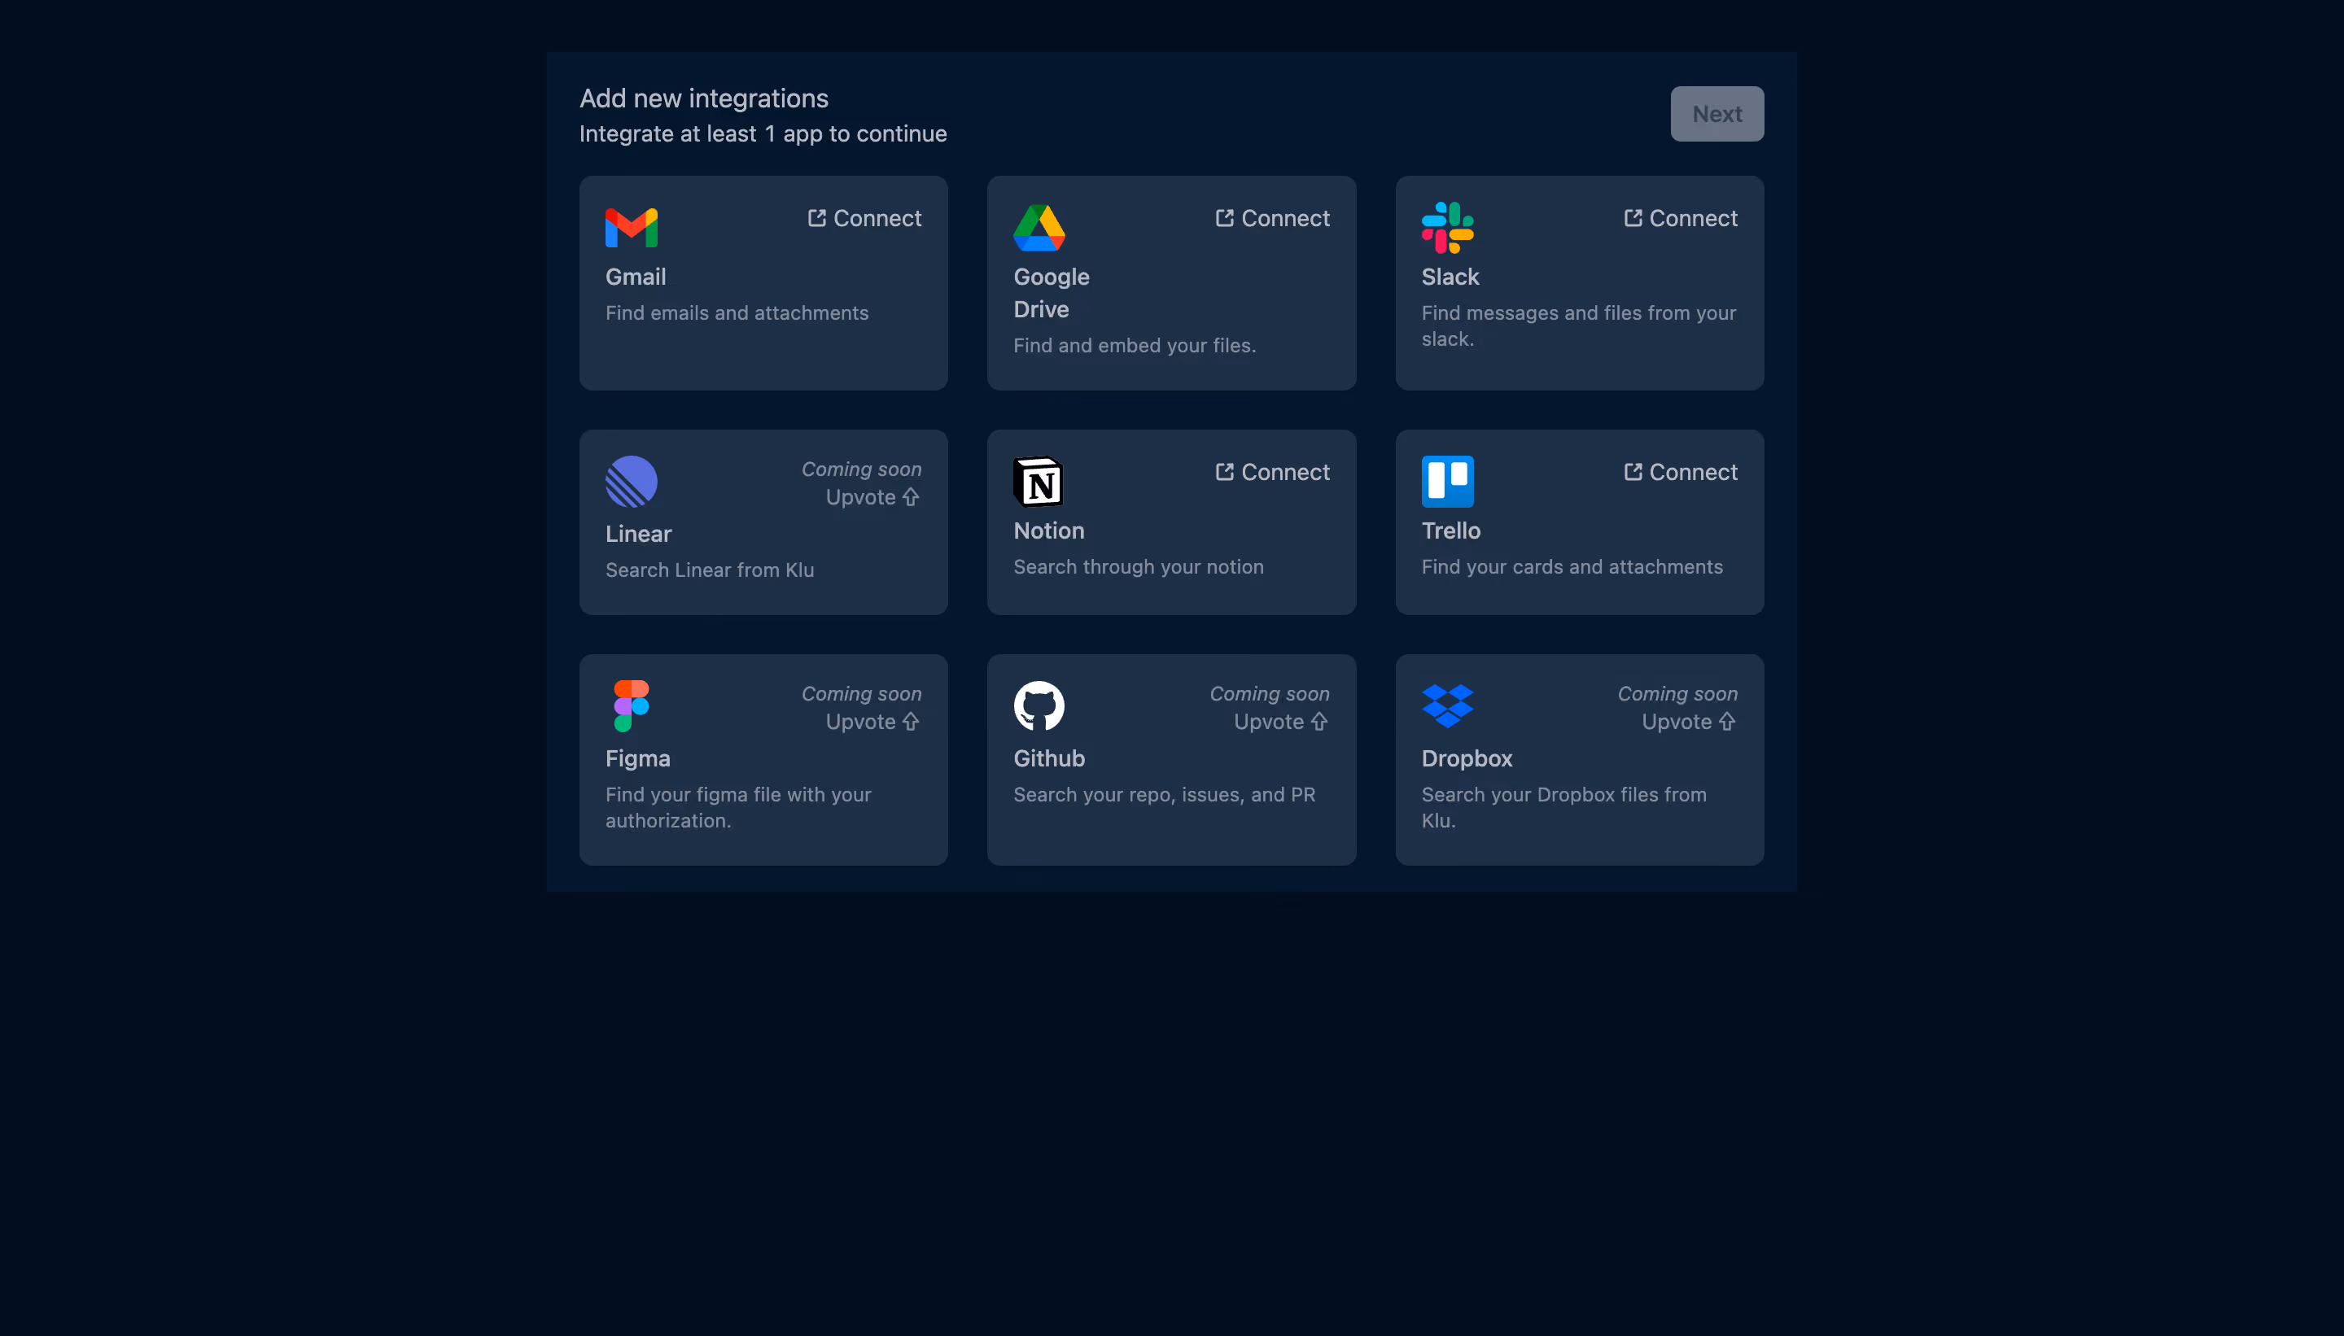Click 'Find emails and attachments' description
Image resolution: width=2344 pixels, height=1336 pixels.
(737, 314)
